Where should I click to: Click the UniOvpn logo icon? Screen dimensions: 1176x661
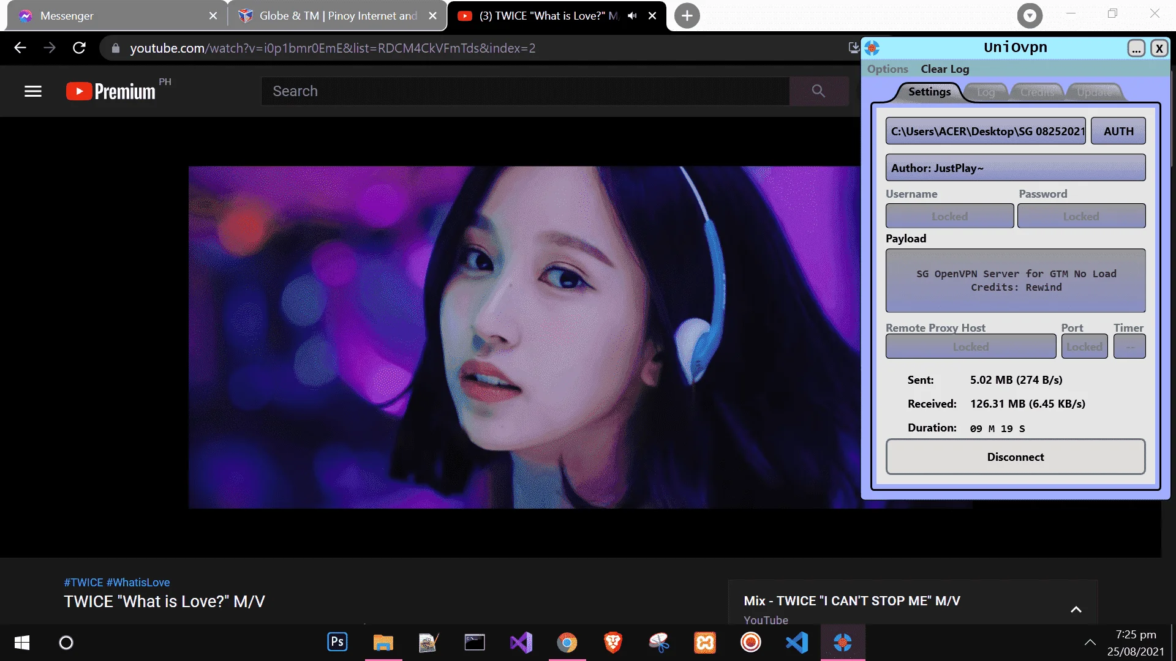(x=872, y=48)
